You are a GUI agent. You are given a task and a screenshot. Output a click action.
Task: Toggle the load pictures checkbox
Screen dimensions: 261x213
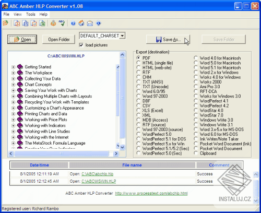point(81,45)
